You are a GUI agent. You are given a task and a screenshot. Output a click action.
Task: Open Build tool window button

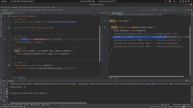pyautogui.click(x=26, y=105)
